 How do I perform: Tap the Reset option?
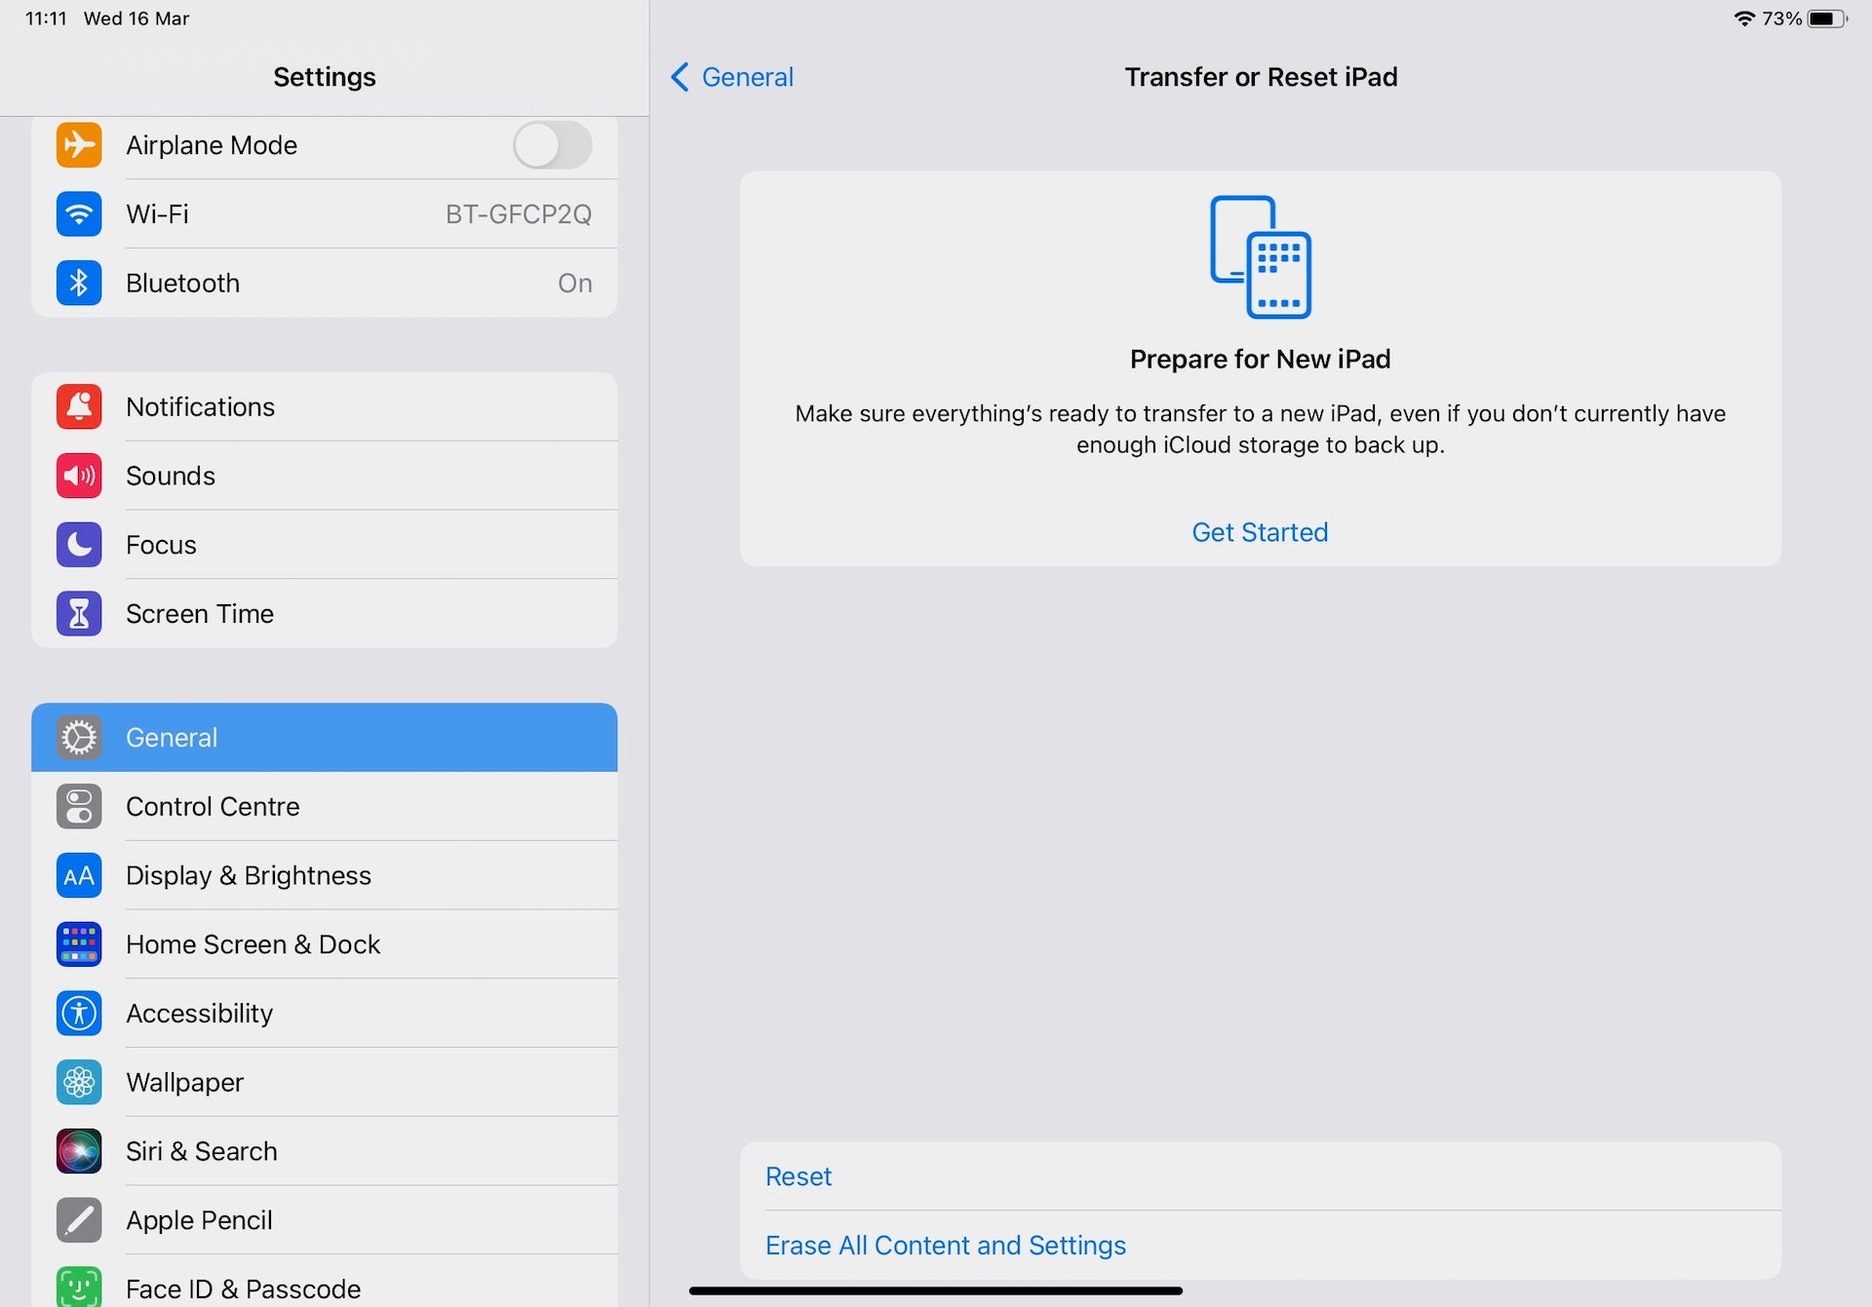pos(1261,1176)
